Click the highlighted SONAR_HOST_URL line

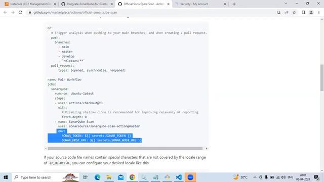click(101, 140)
